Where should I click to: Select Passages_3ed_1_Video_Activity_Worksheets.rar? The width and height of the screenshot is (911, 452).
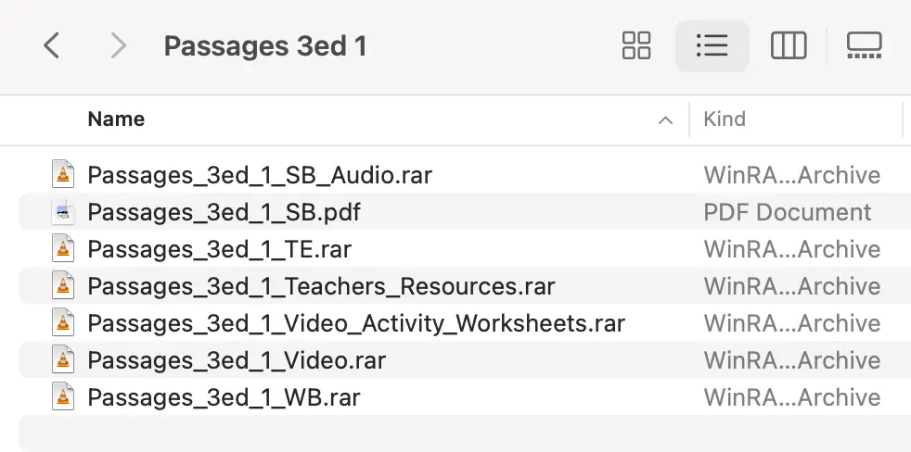coord(356,323)
